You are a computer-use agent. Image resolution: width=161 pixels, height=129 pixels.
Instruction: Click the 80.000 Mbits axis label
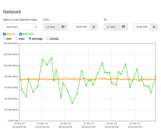coord(11,77)
